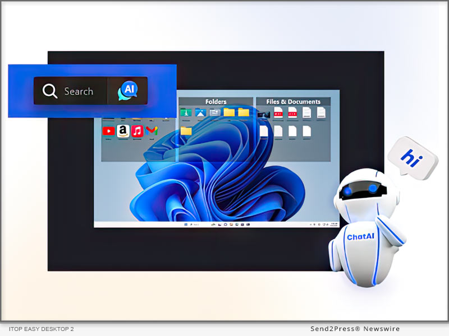Open the Apple Music shortcut icon

click(137, 131)
